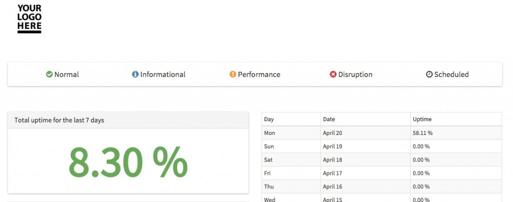The width and height of the screenshot is (513, 202).
Task: Click the 58.11 % uptime cell
Action: 422,133
